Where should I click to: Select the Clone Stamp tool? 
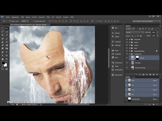[3, 42]
